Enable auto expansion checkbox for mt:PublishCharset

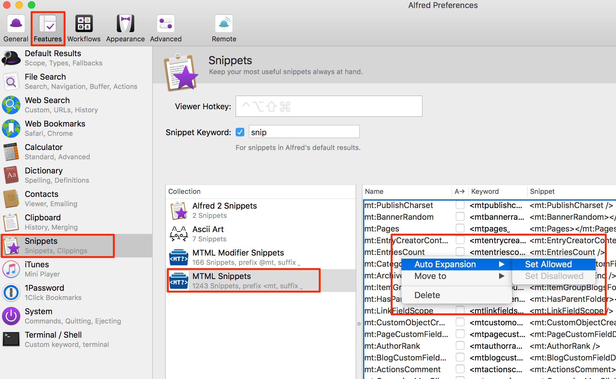(460, 205)
